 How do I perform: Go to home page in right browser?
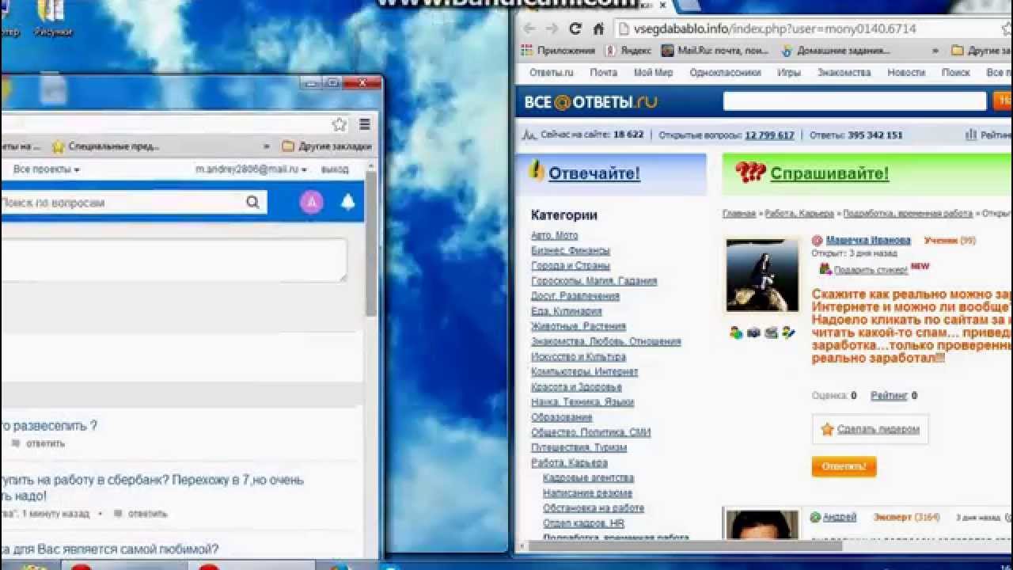pyautogui.click(x=599, y=28)
